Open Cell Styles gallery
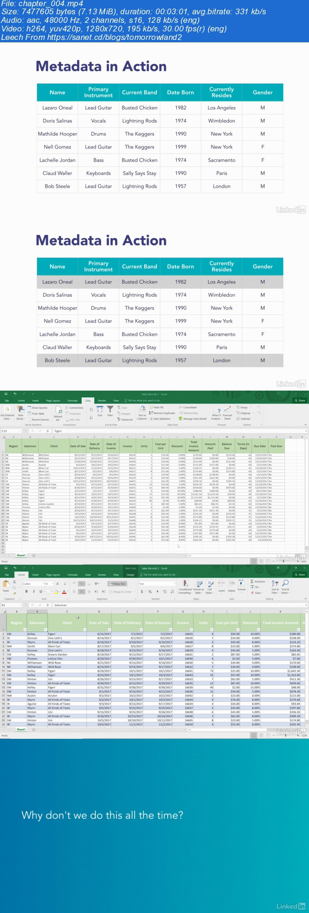Viewport: 309px width, 913px height. coord(209,587)
